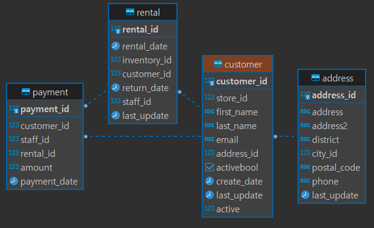Image resolution: width=374 pixels, height=228 pixels.
Task: Click the clock icon beside create_date
Action: 210,181
